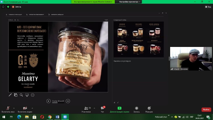Click Завершить слайд-шоу
213x120 pixels.
(56, 14)
